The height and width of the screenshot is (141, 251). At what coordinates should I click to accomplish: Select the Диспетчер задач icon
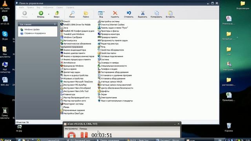62,72
